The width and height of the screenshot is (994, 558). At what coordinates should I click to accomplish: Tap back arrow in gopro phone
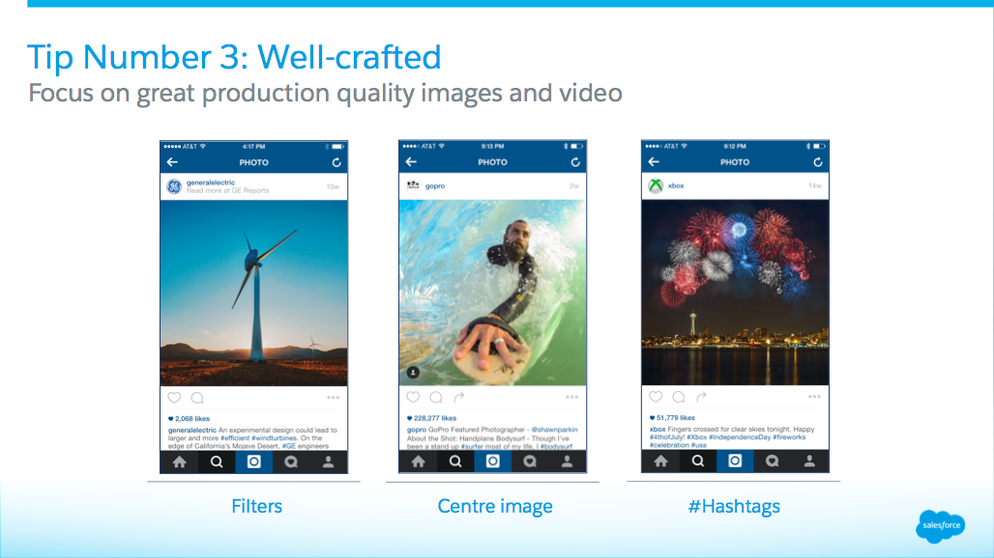click(x=411, y=162)
